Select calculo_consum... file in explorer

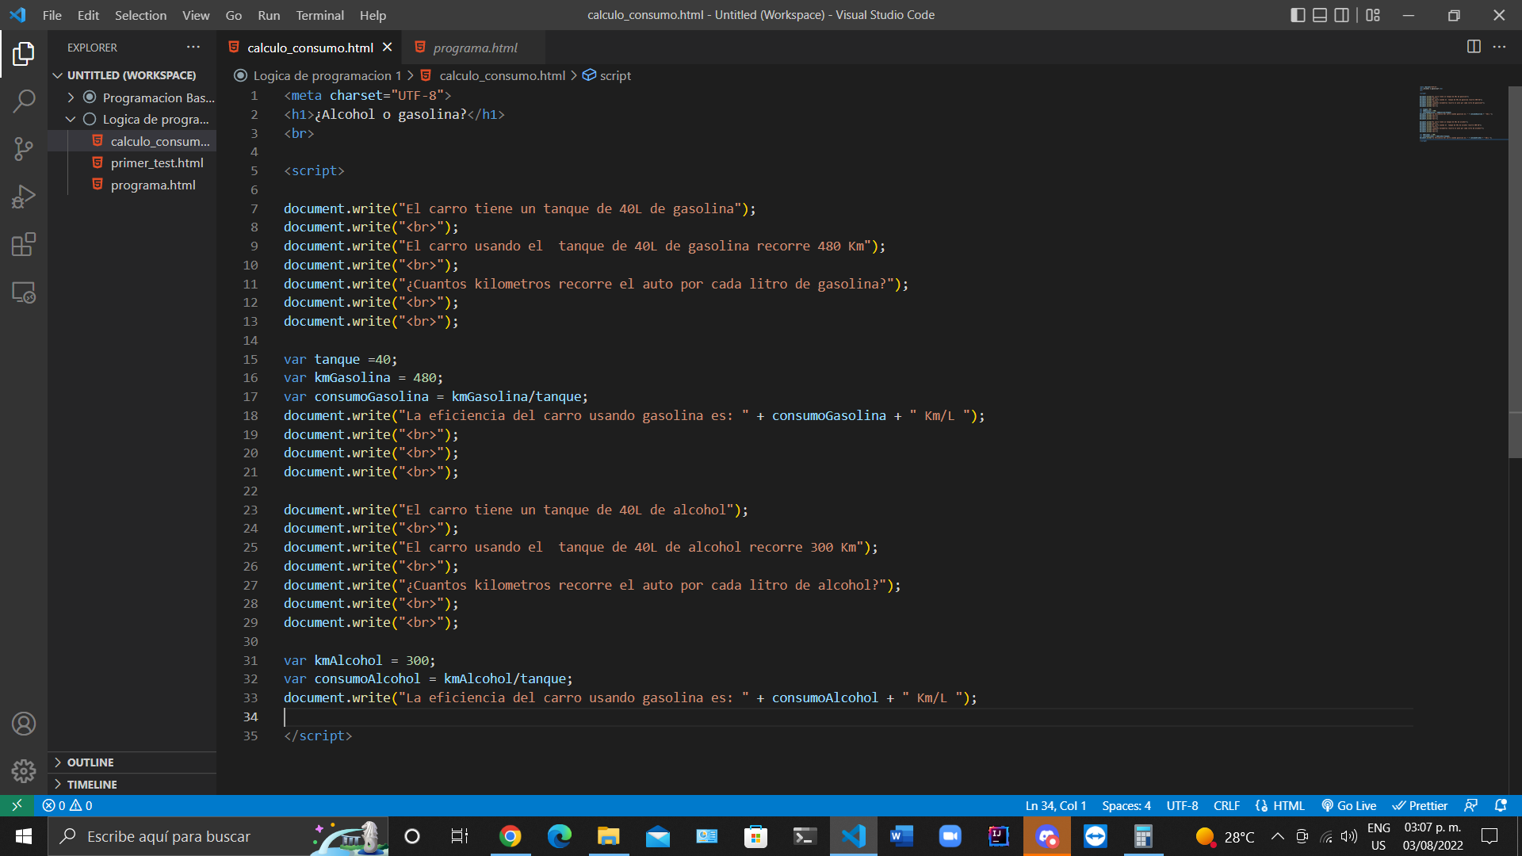tap(132, 141)
